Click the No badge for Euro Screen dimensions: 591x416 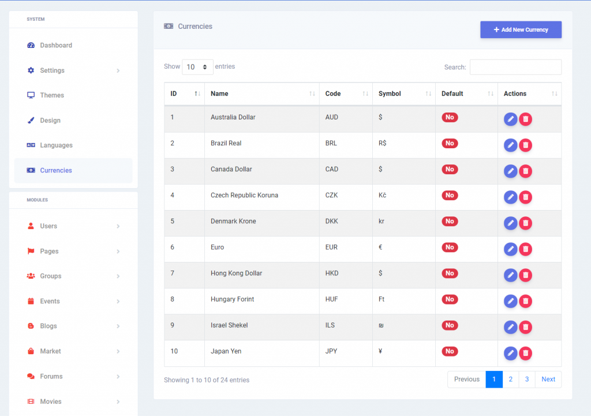[x=450, y=247]
